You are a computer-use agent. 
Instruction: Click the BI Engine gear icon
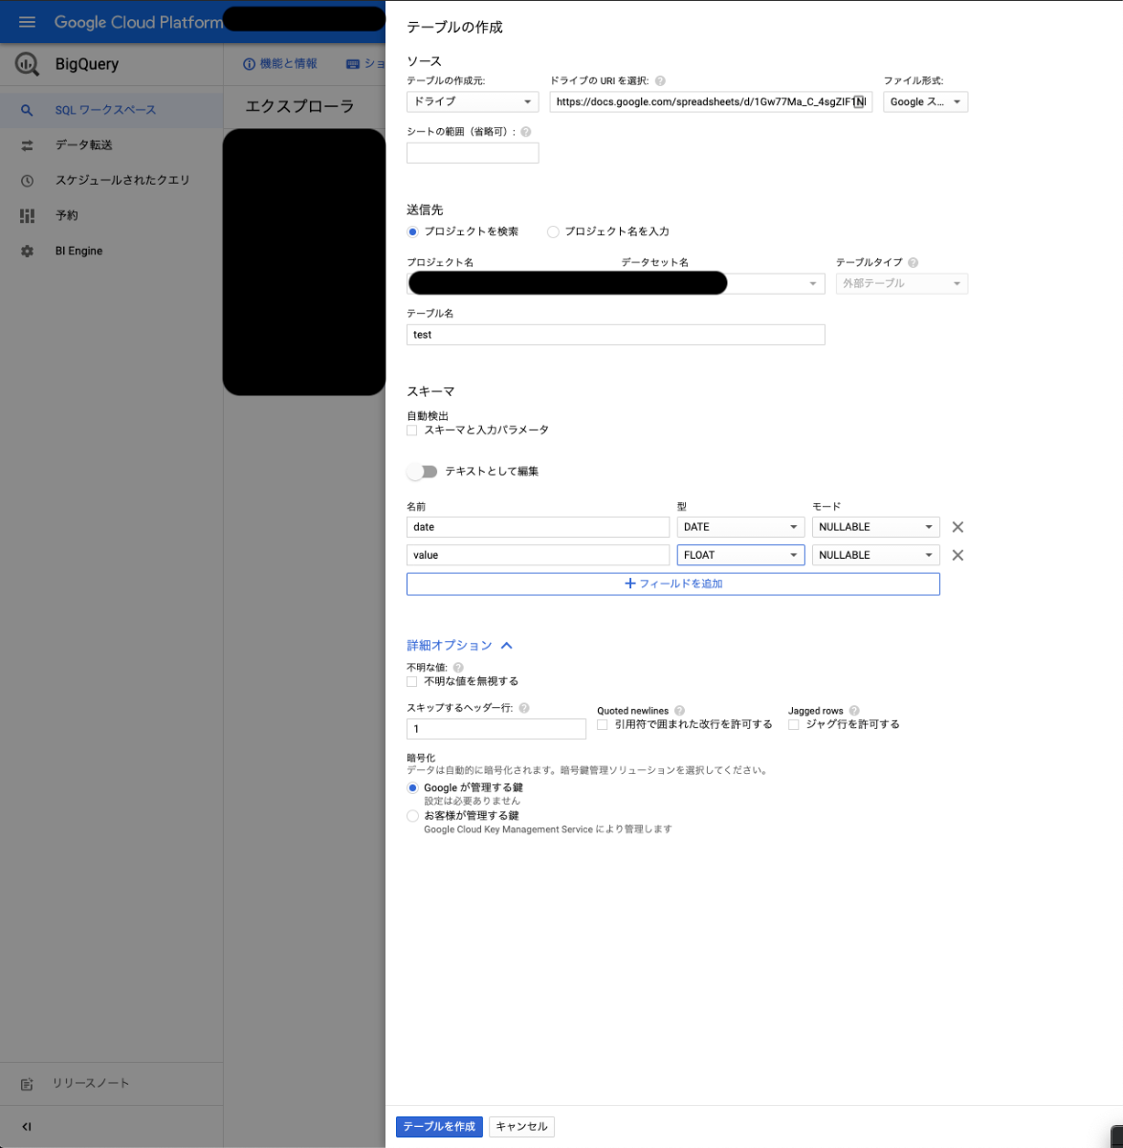[27, 252]
